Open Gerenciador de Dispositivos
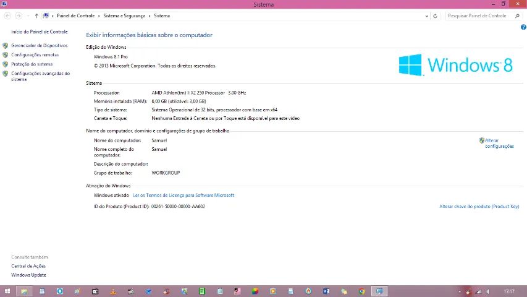 click(40, 45)
